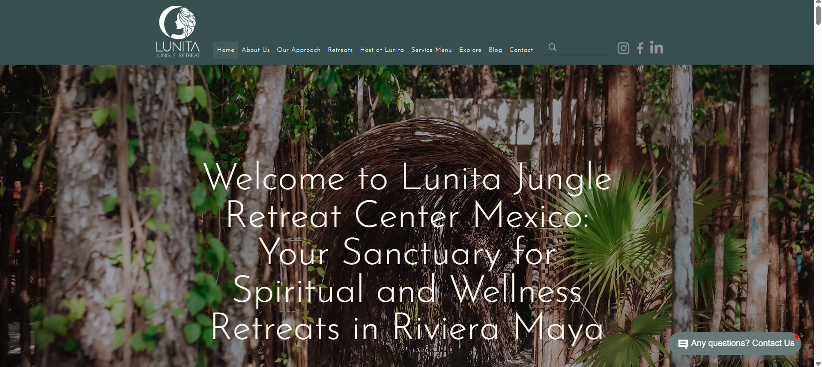Click the scrollbar up arrow

[x=818, y=2]
